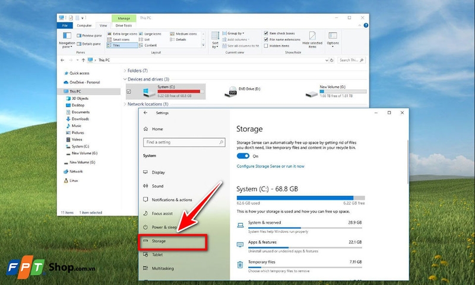Select System (C:) drive tile
Screen dimensions: 475x285
(166, 92)
